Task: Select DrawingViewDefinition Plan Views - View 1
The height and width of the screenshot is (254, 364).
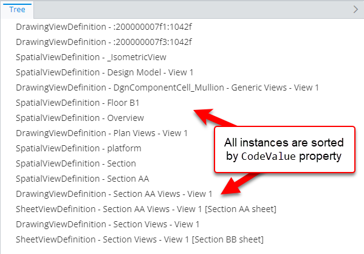Action: (x=101, y=133)
